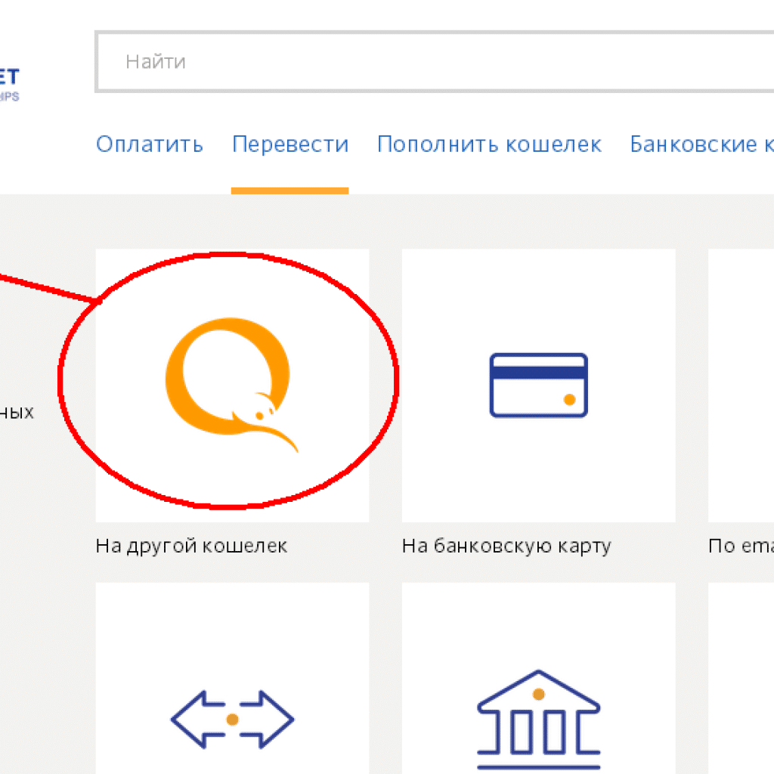Click the partially visible По email label
Image resolution: width=774 pixels, height=774 pixels.
click(741, 546)
